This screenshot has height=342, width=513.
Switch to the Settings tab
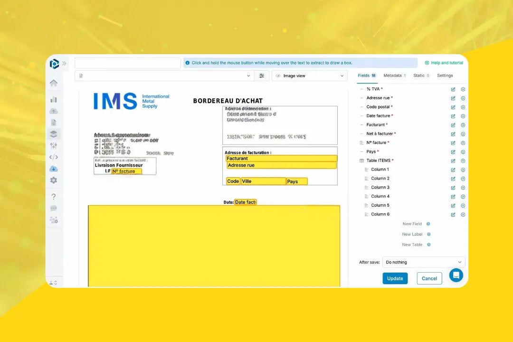(x=445, y=76)
